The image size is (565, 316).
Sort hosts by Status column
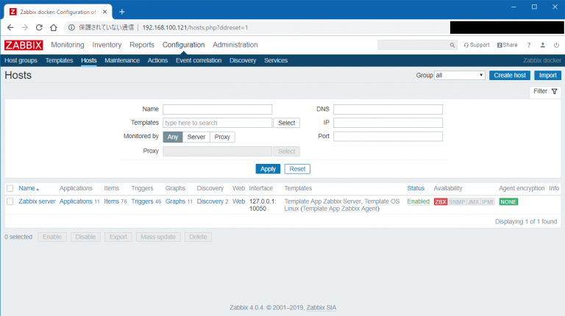[x=416, y=188]
